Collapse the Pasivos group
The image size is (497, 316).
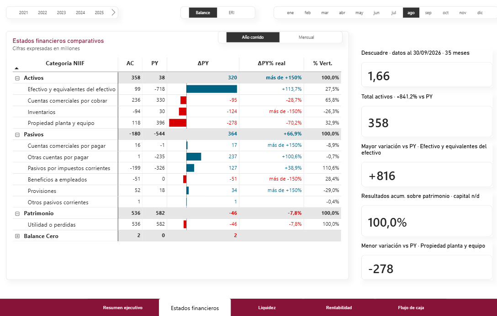[x=17, y=135]
